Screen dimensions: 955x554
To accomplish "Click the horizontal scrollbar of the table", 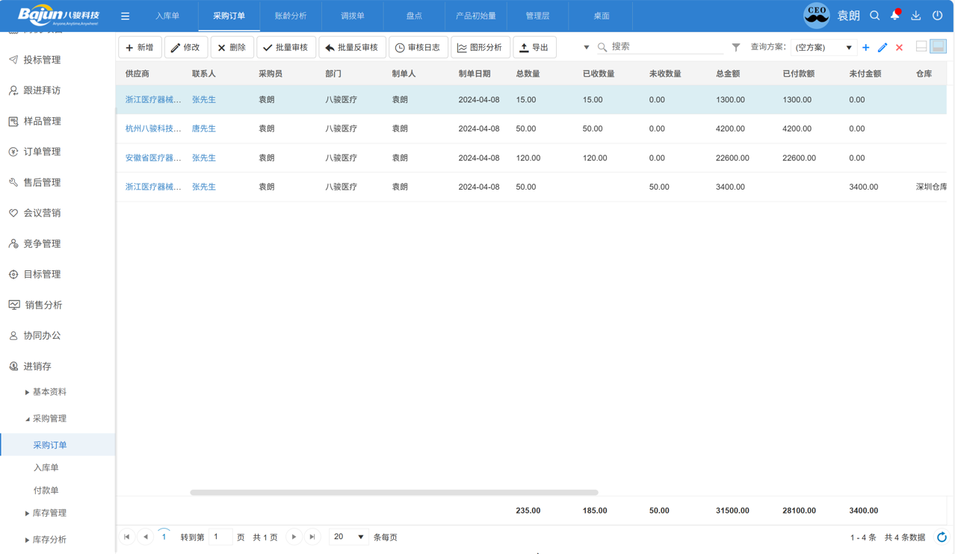I will pyautogui.click(x=394, y=493).
